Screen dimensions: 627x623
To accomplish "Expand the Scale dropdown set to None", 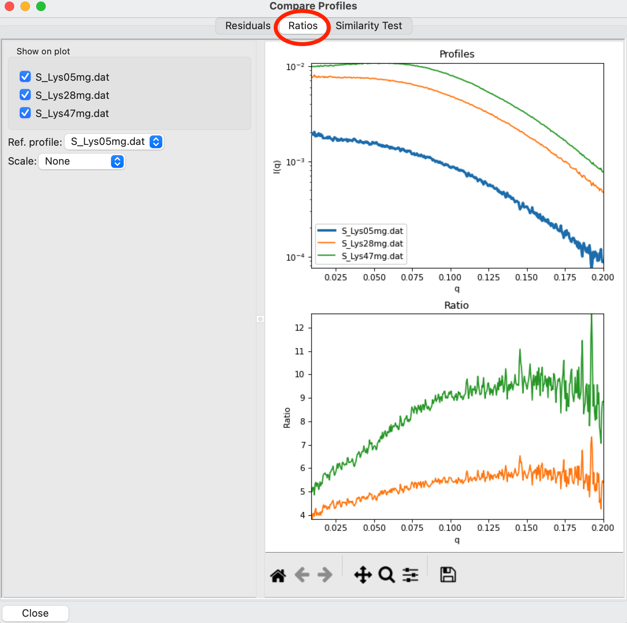I will coord(82,161).
